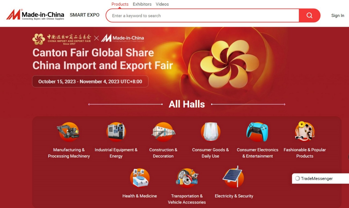Click the TradeMessenger status circle icon
The image size is (349, 208).
point(297,178)
